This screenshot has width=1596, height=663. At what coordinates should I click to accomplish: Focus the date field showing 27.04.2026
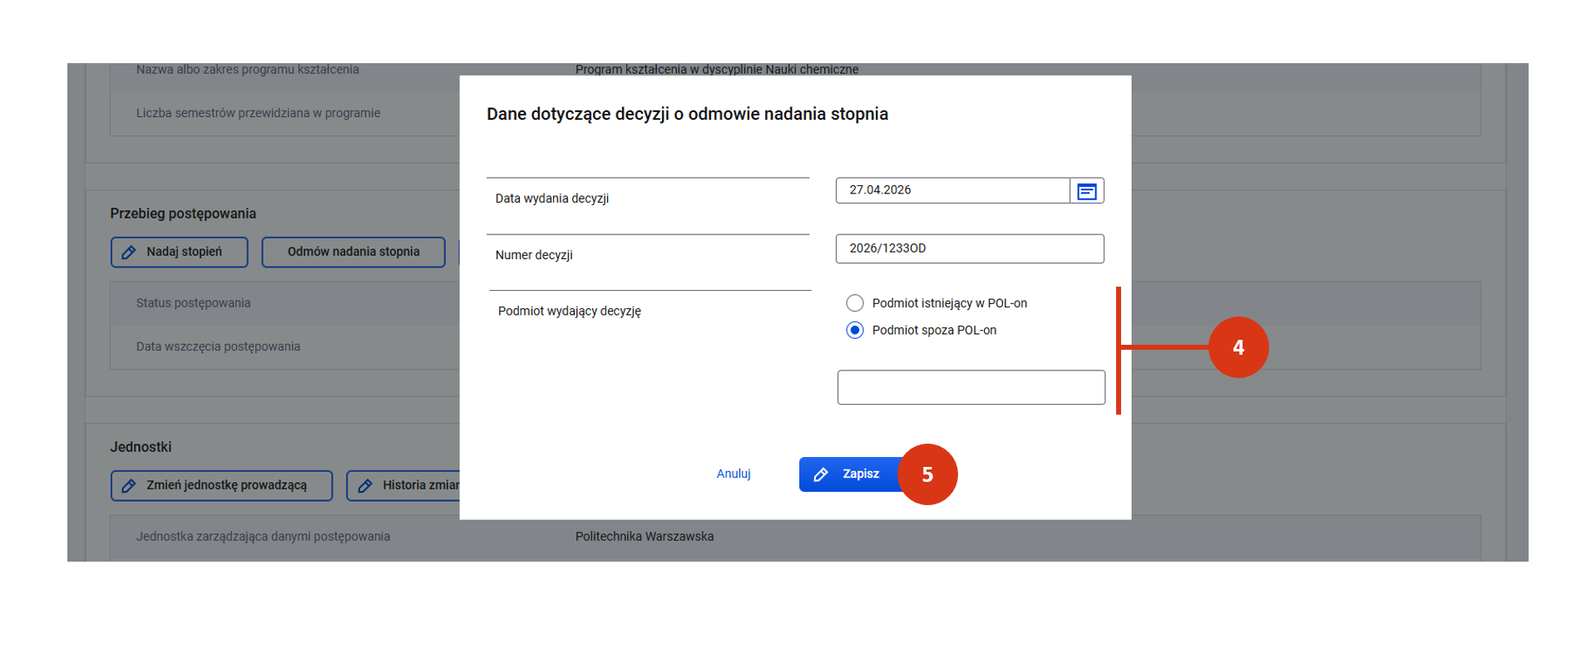pos(951,190)
